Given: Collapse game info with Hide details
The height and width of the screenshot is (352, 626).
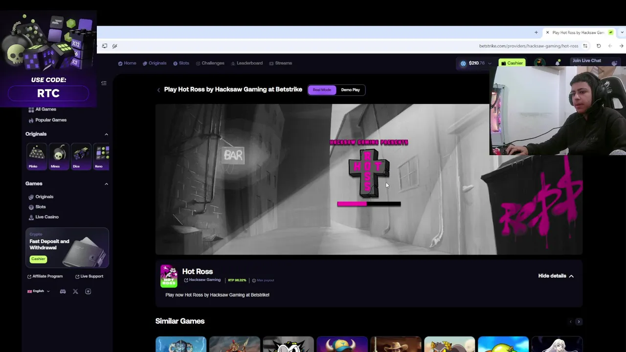Looking at the screenshot, I should coord(556,276).
